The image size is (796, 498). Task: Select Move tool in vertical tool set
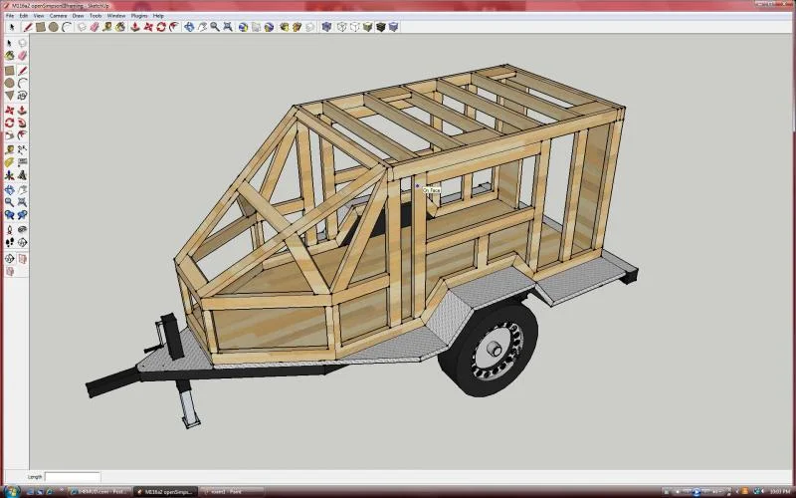9,110
